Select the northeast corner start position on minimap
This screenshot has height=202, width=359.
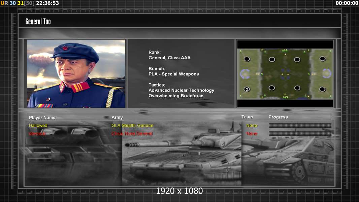(x=322, y=59)
